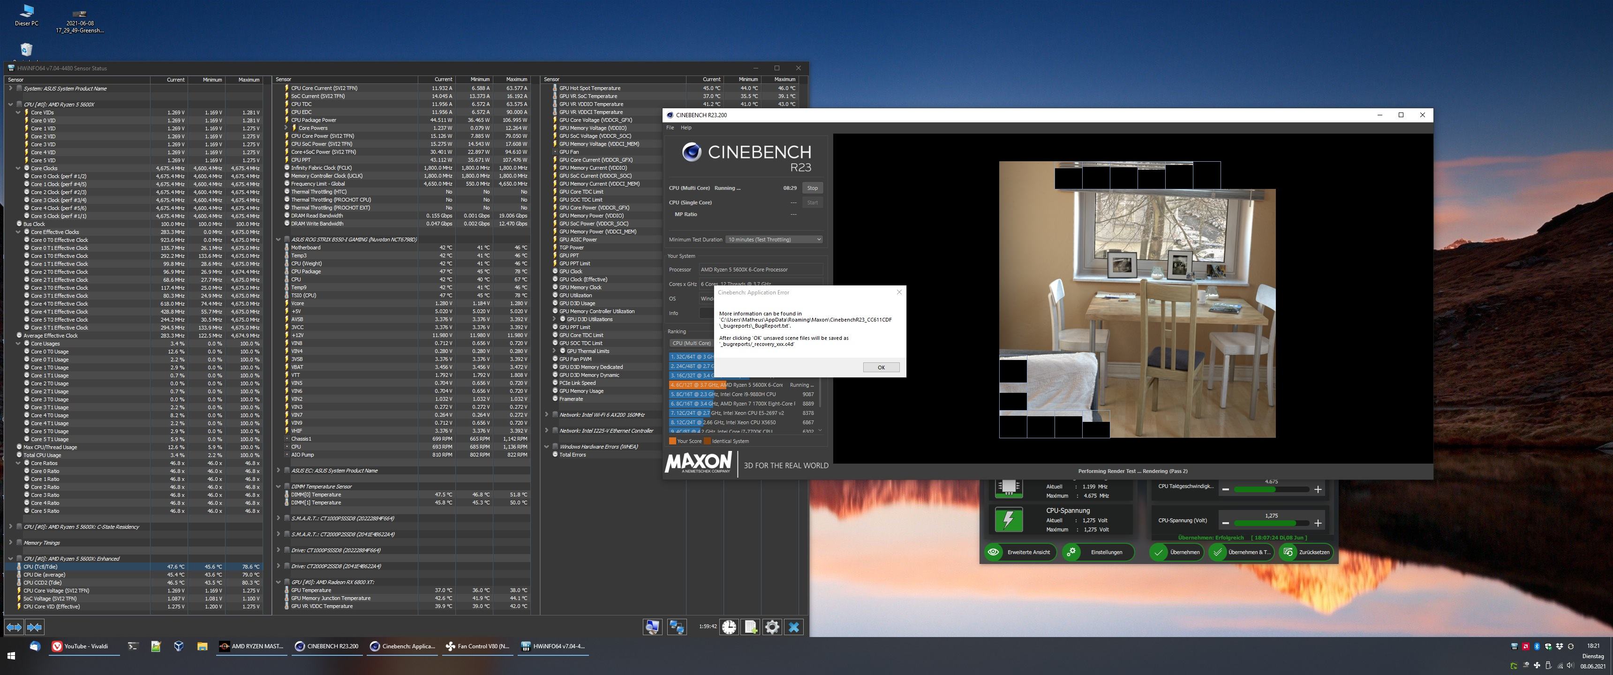
Task: Stop the CPU (Multi Core) test
Action: coord(812,188)
